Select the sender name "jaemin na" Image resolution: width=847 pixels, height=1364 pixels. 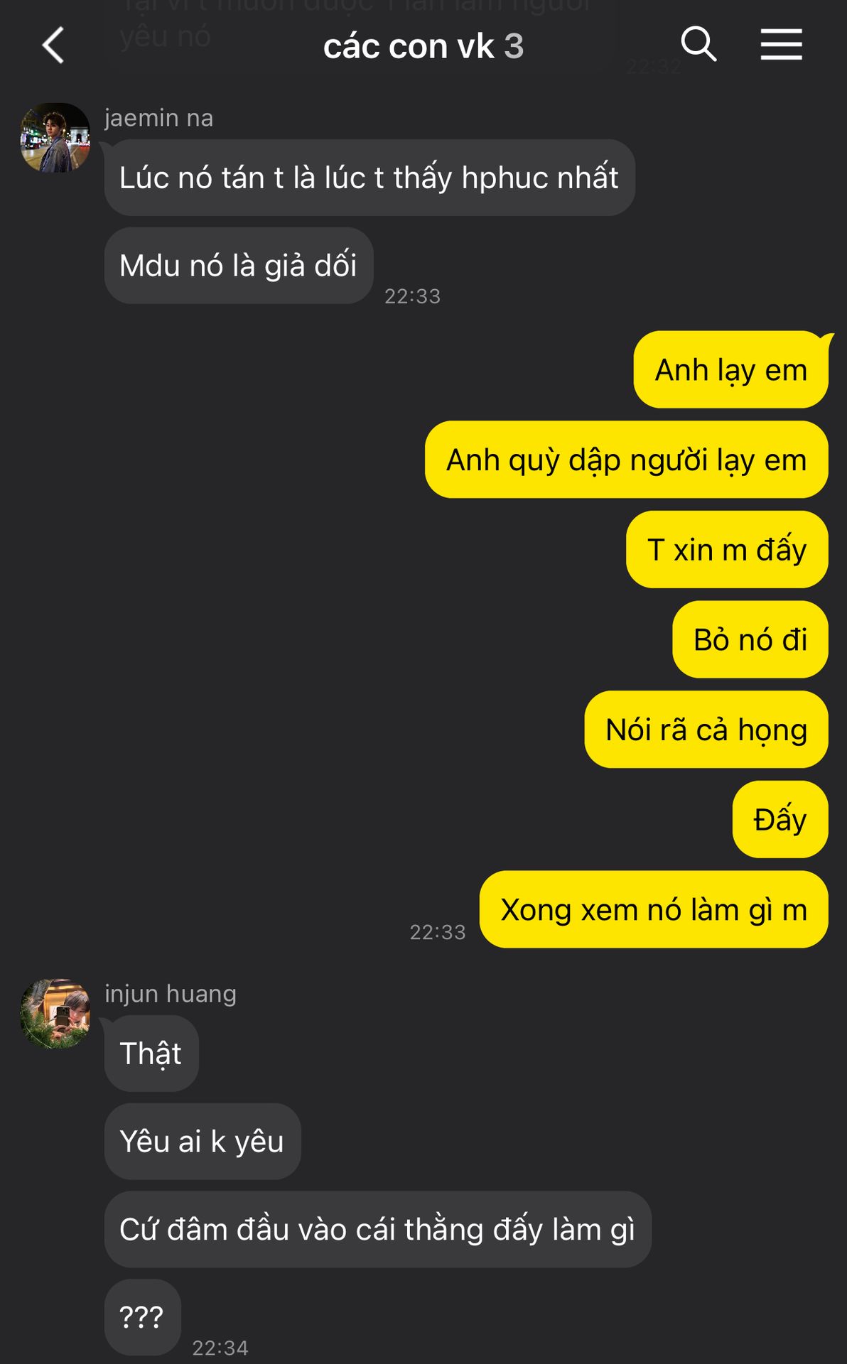tap(159, 118)
